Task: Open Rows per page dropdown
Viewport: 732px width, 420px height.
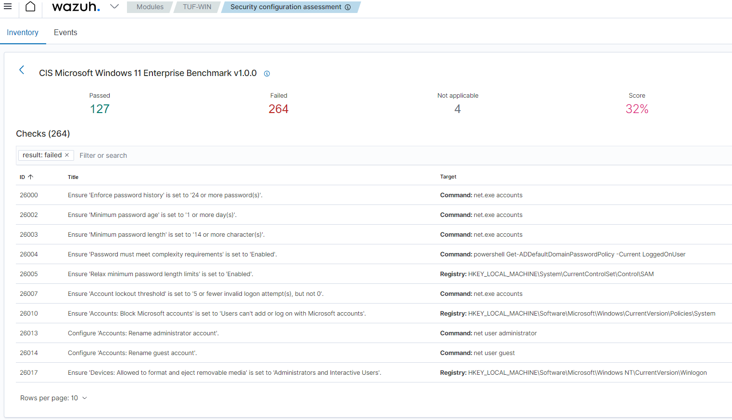Action: 53,398
